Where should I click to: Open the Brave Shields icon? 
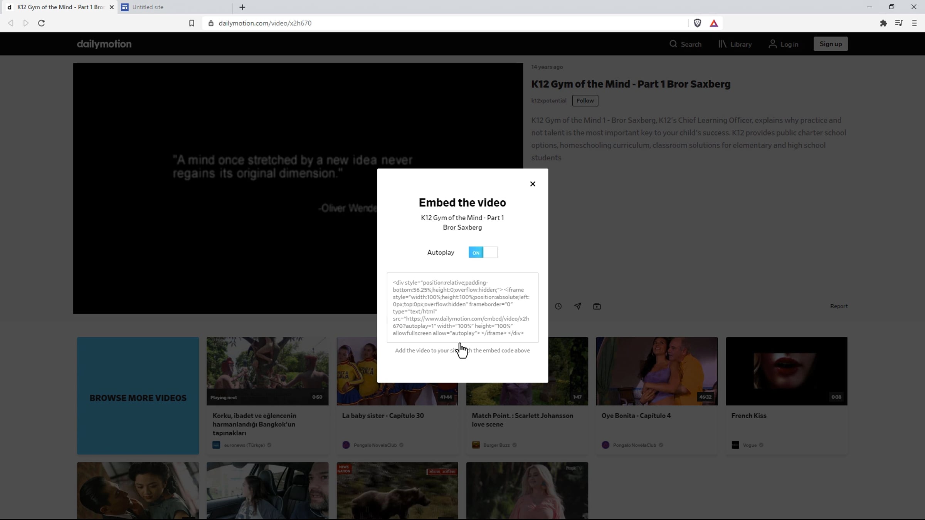(x=697, y=23)
